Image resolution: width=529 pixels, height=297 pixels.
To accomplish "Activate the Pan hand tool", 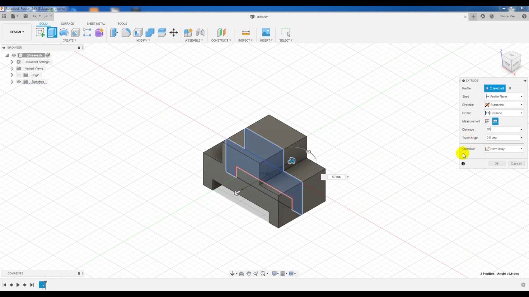I will click(x=248, y=273).
